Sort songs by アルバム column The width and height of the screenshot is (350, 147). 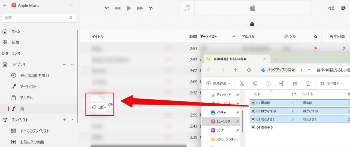coord(248,37)
